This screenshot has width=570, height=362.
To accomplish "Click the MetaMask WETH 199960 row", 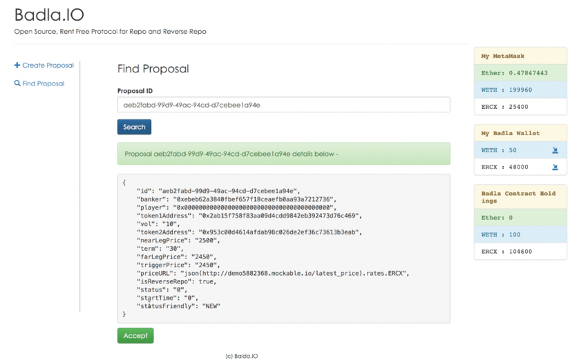I will (x=520, y=90).
